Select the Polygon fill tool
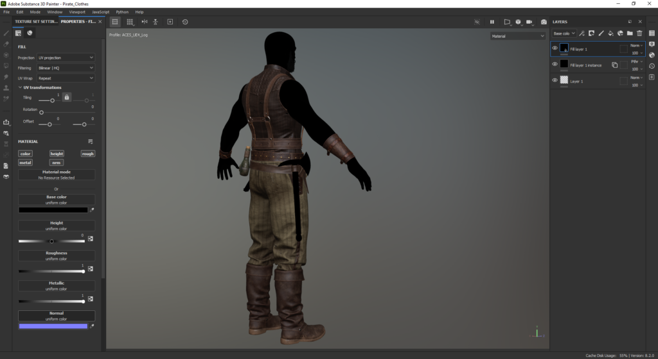 pos(6,65)
